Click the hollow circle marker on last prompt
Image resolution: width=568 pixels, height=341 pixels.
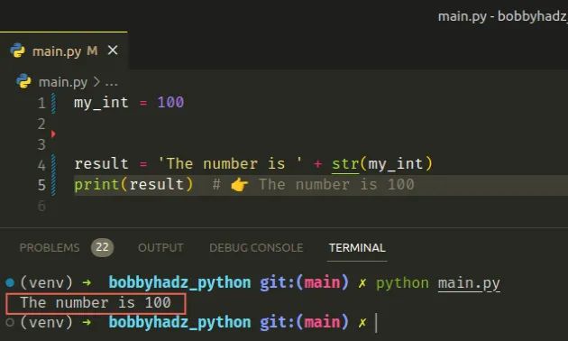[x=10, y=322]
